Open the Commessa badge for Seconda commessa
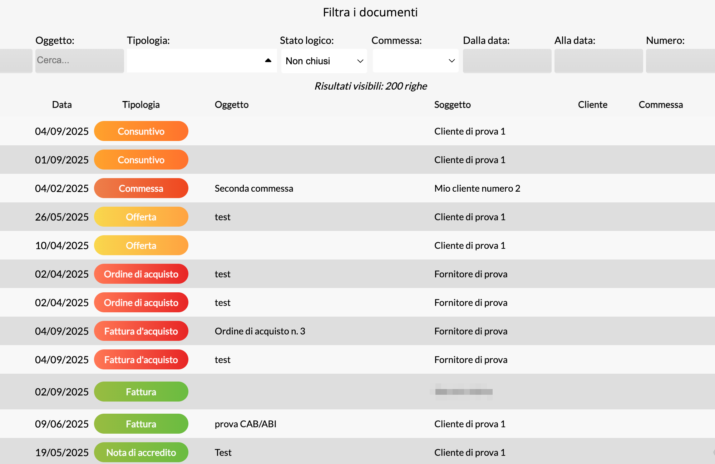 click(141, 188)
